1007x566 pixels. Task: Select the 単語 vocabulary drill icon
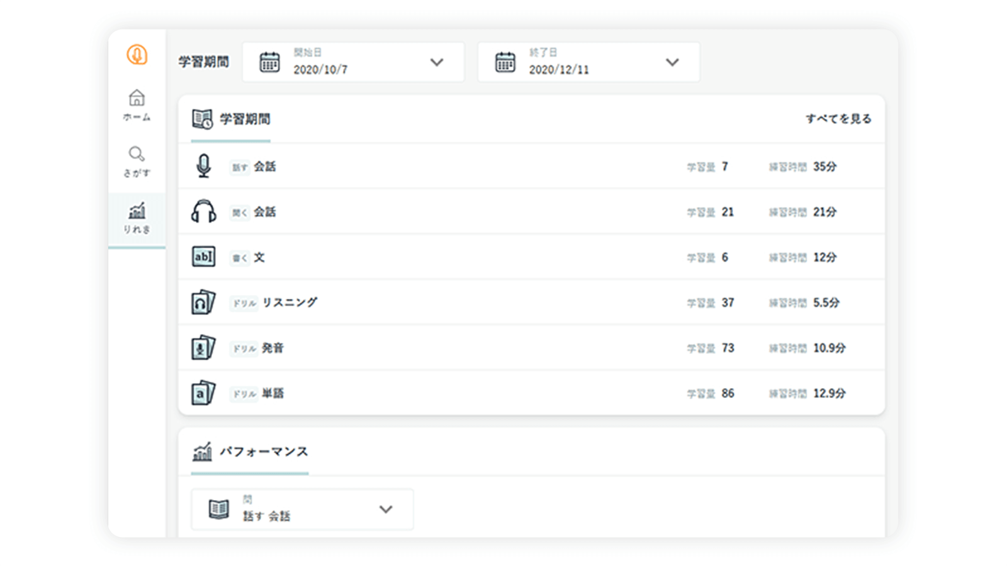coord(203,392)
